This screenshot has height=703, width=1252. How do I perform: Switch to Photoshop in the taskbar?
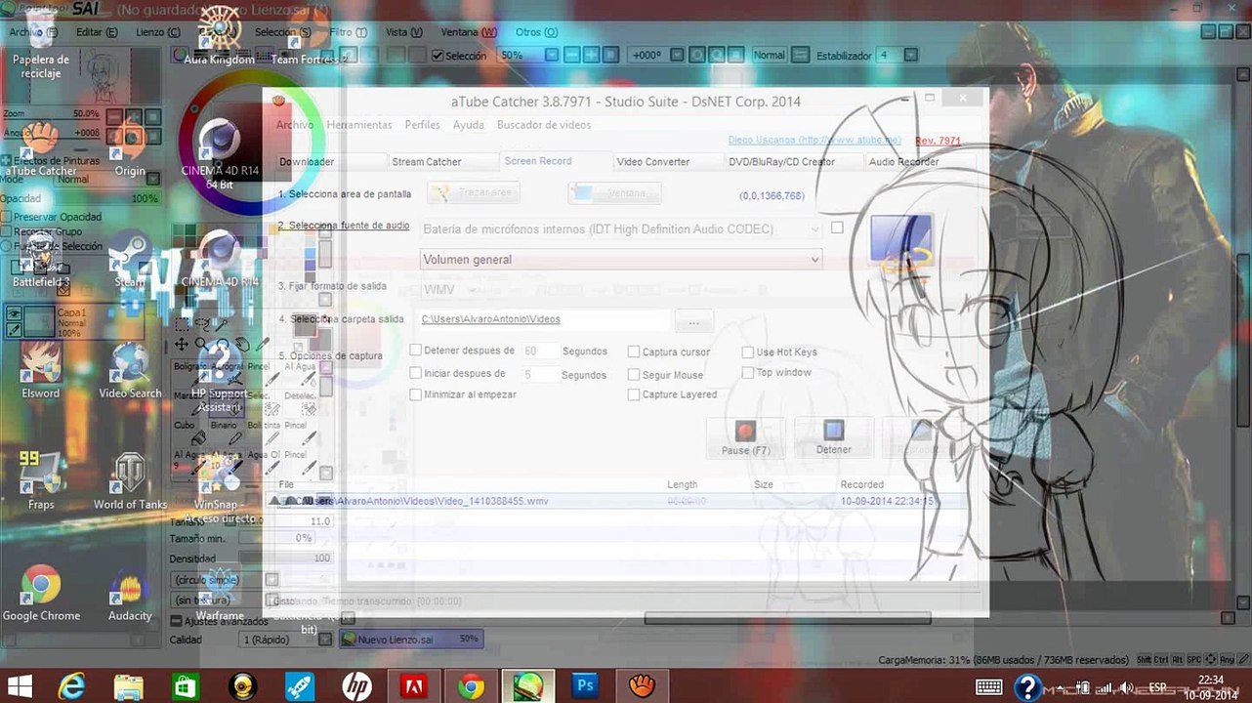[585, 686]
